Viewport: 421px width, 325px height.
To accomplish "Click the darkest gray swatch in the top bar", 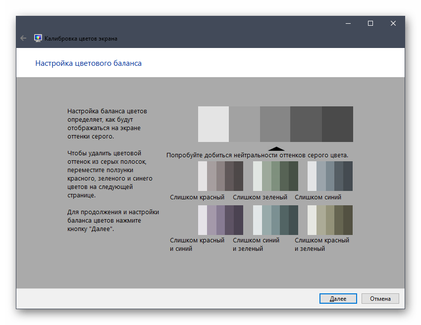I will point(337,124).
